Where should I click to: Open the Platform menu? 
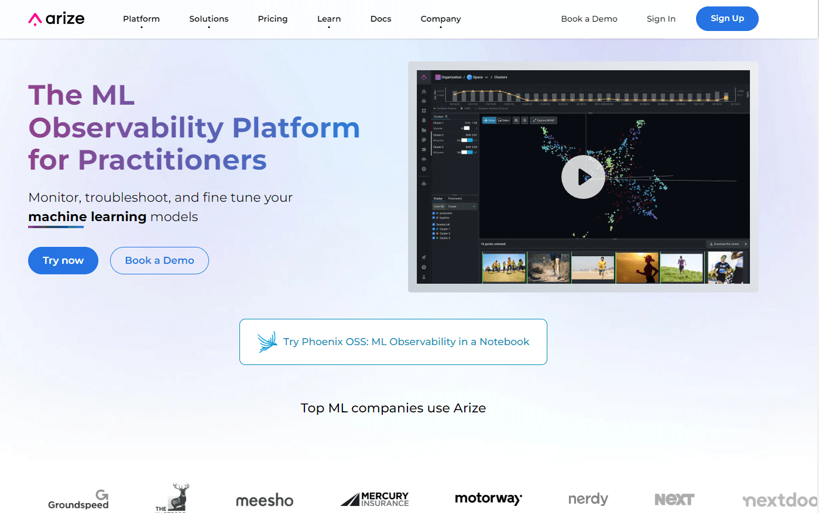tap(141, 19)
